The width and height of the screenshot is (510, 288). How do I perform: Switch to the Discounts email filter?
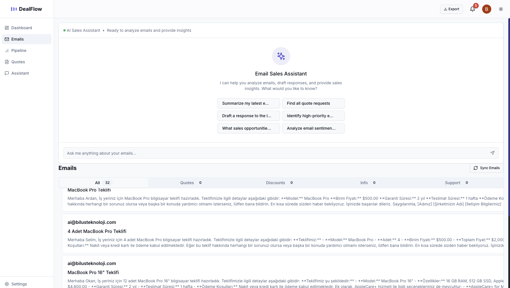click(279, 183)
